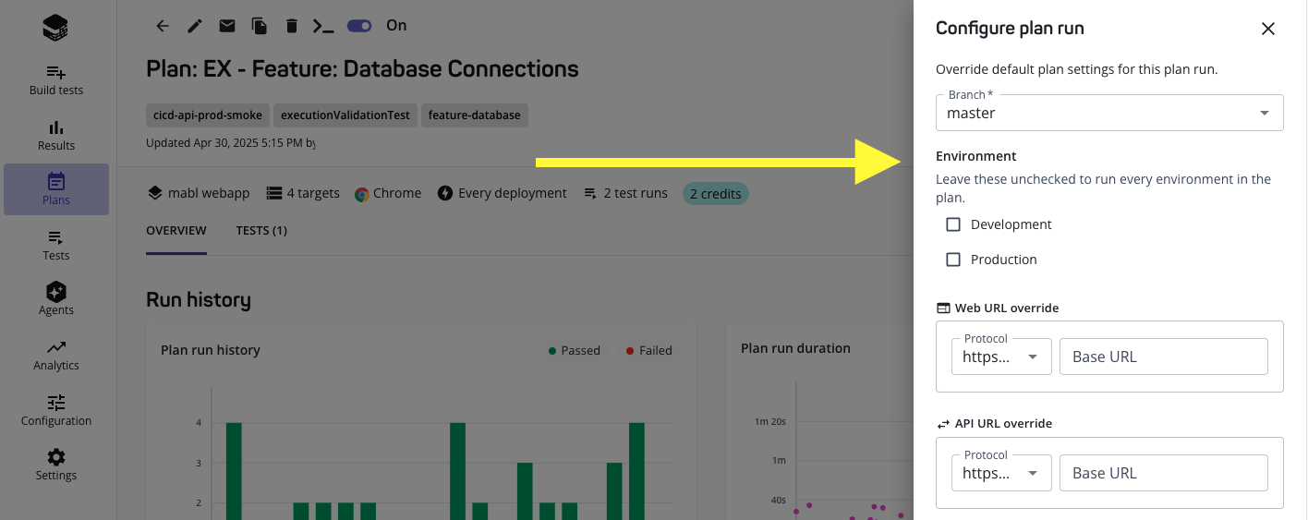Viewport: 1308px width, 520px height.
Task: Check the Production environment checkbox
Action: click(x=953, y=260)
